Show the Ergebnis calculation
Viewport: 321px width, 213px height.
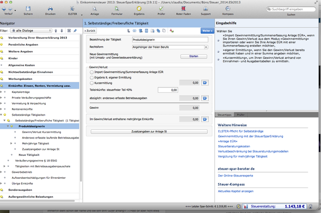click(139, 9)
